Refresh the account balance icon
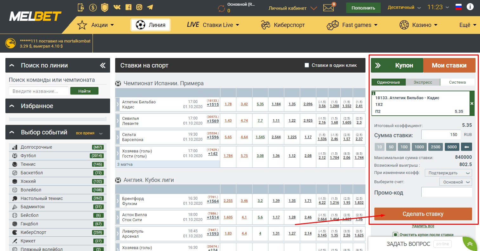The image size is (480, 251). point(221,9)
